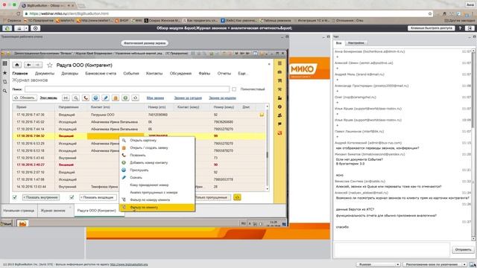This screenshot has height=268, width=477.
Task: Click the blue pen download icon in toolbar
Action: pyautogui.click(x=106, y=98)
